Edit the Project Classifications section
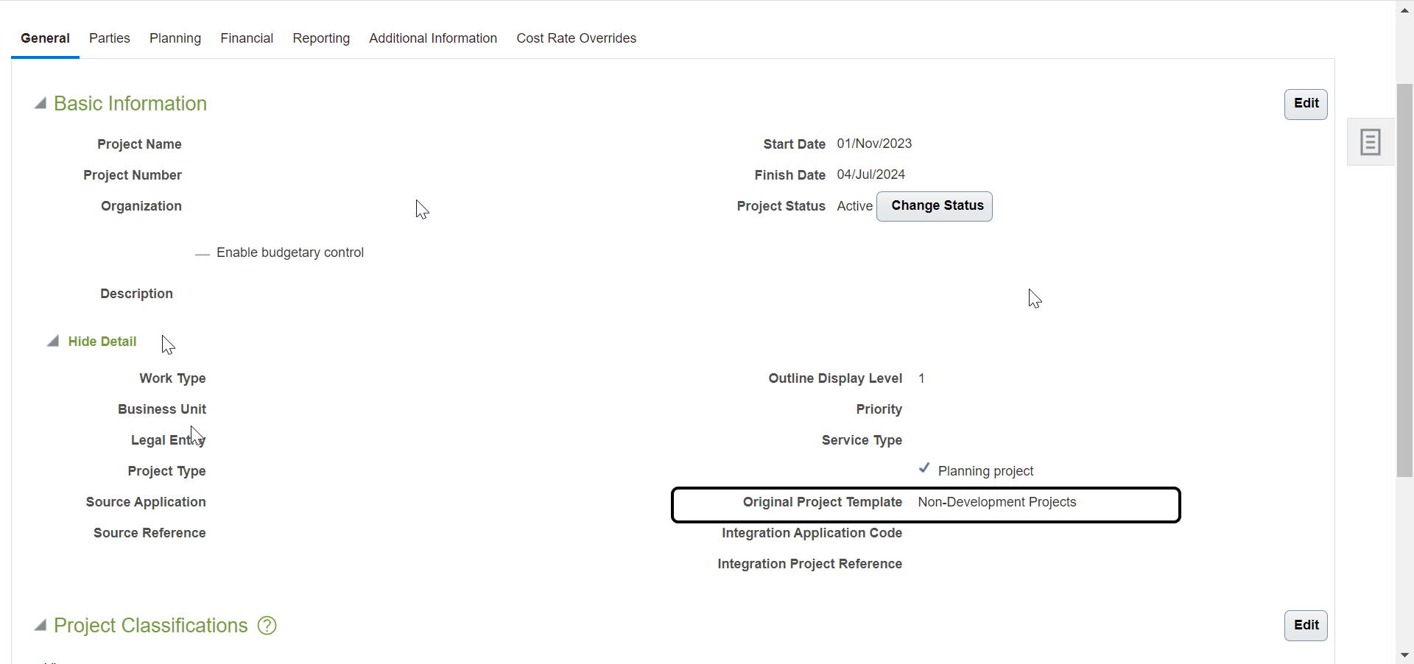This screenshot has height=664, width=1414. [x=1305, y=625]
